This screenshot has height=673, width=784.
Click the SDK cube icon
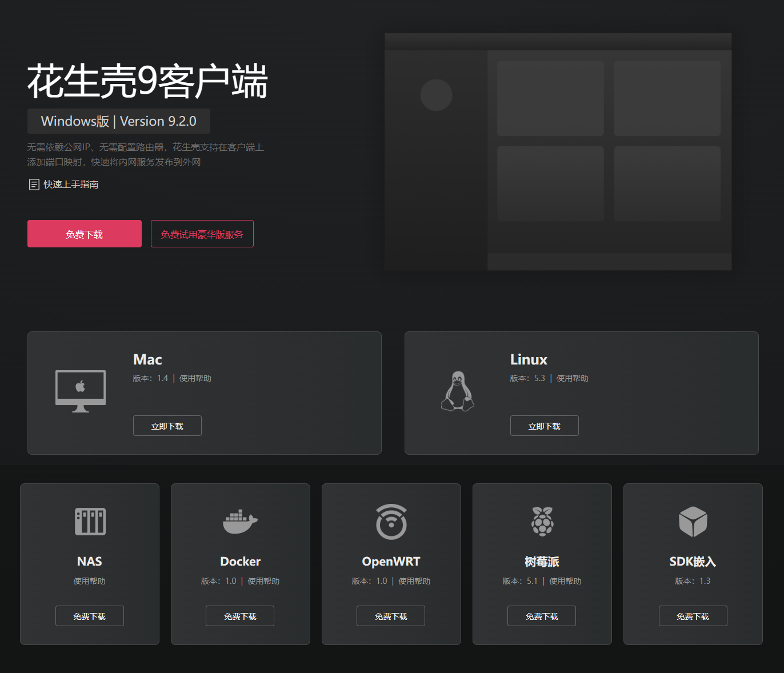click(693, 522)
